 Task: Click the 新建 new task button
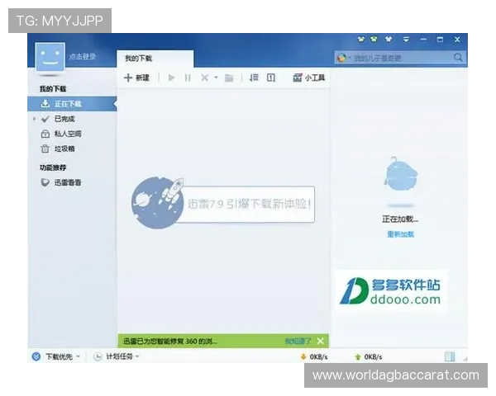(136, 78)
